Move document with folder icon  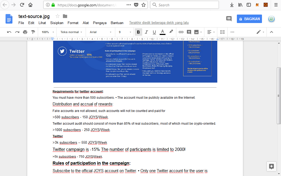(65, 16)
